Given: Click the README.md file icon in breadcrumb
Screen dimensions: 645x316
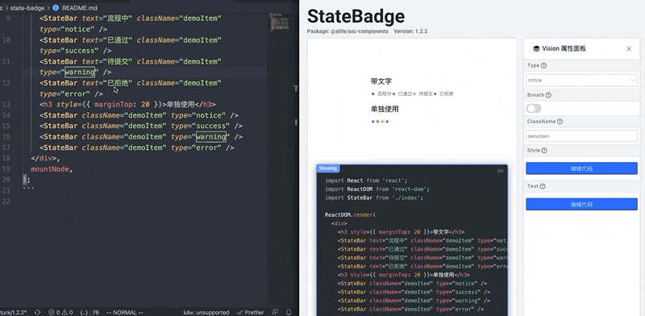Looking at the screenshot, I should click(x=56, y=8).
